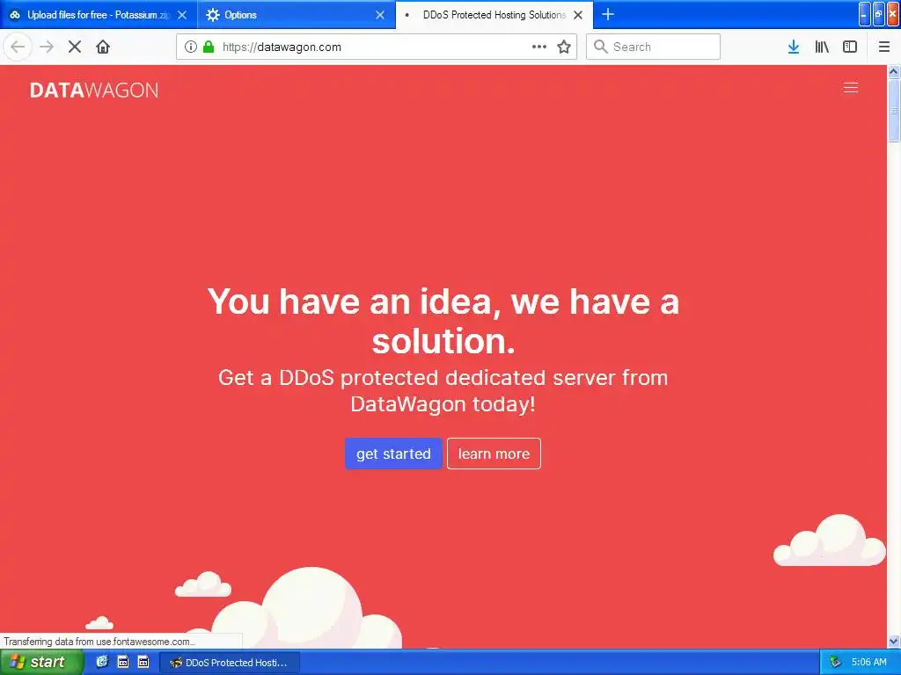The width and height of the screenshot is (901, 675).
Task: Open the Windows start menu
Action: coord(40,663)
